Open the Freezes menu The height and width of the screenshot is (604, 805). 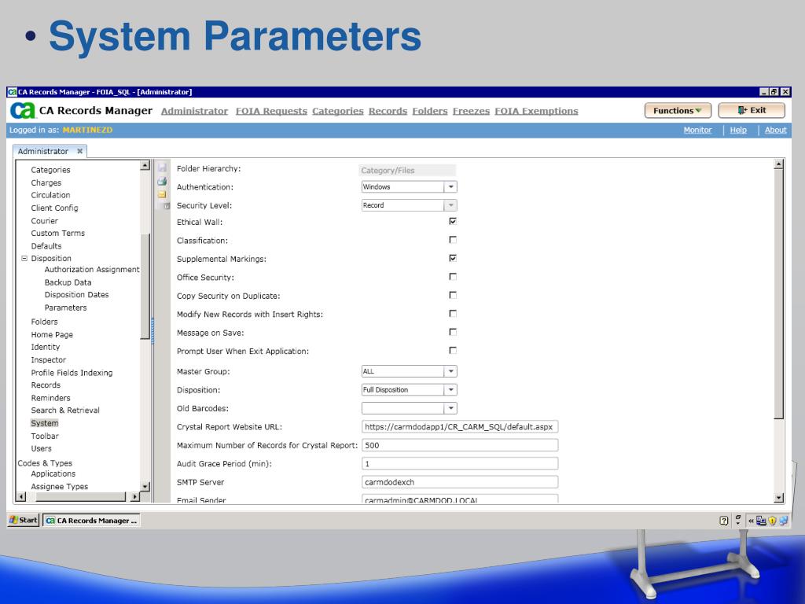pos(472,111)
